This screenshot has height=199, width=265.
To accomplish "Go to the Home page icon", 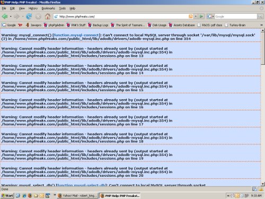I will point(47,16).
